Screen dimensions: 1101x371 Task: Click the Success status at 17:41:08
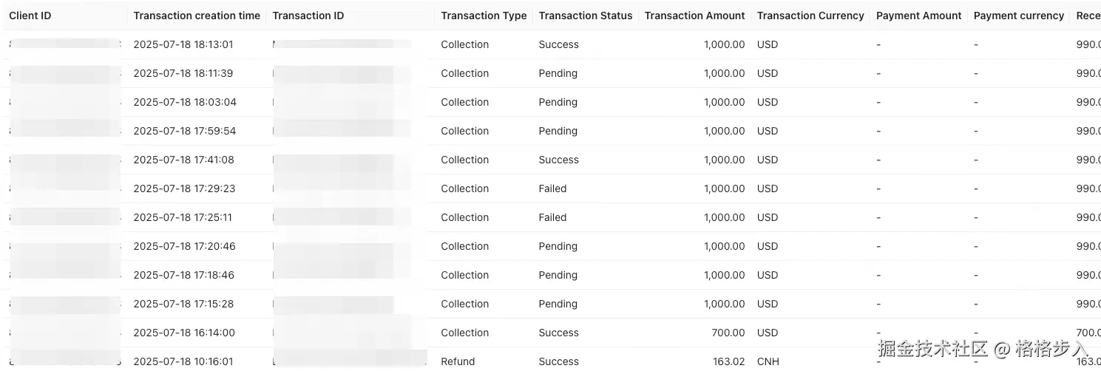[558, 160]
